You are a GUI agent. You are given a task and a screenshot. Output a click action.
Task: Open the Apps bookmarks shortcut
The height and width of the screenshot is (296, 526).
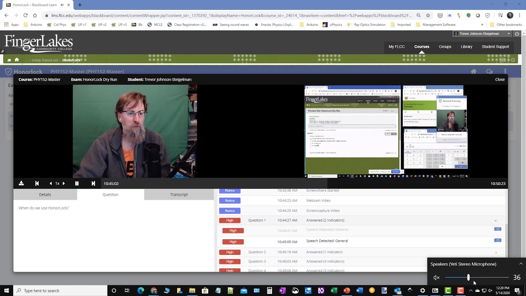point(12,25)
